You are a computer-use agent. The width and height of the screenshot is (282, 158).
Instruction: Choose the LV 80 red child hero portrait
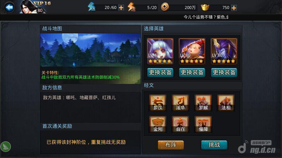click(x=192, y=51)
